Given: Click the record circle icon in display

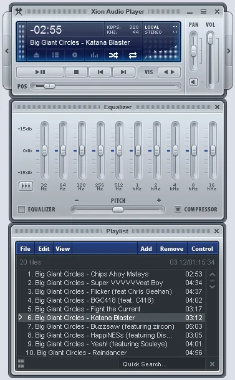Looking at the screenshot, I should [75, 56].
